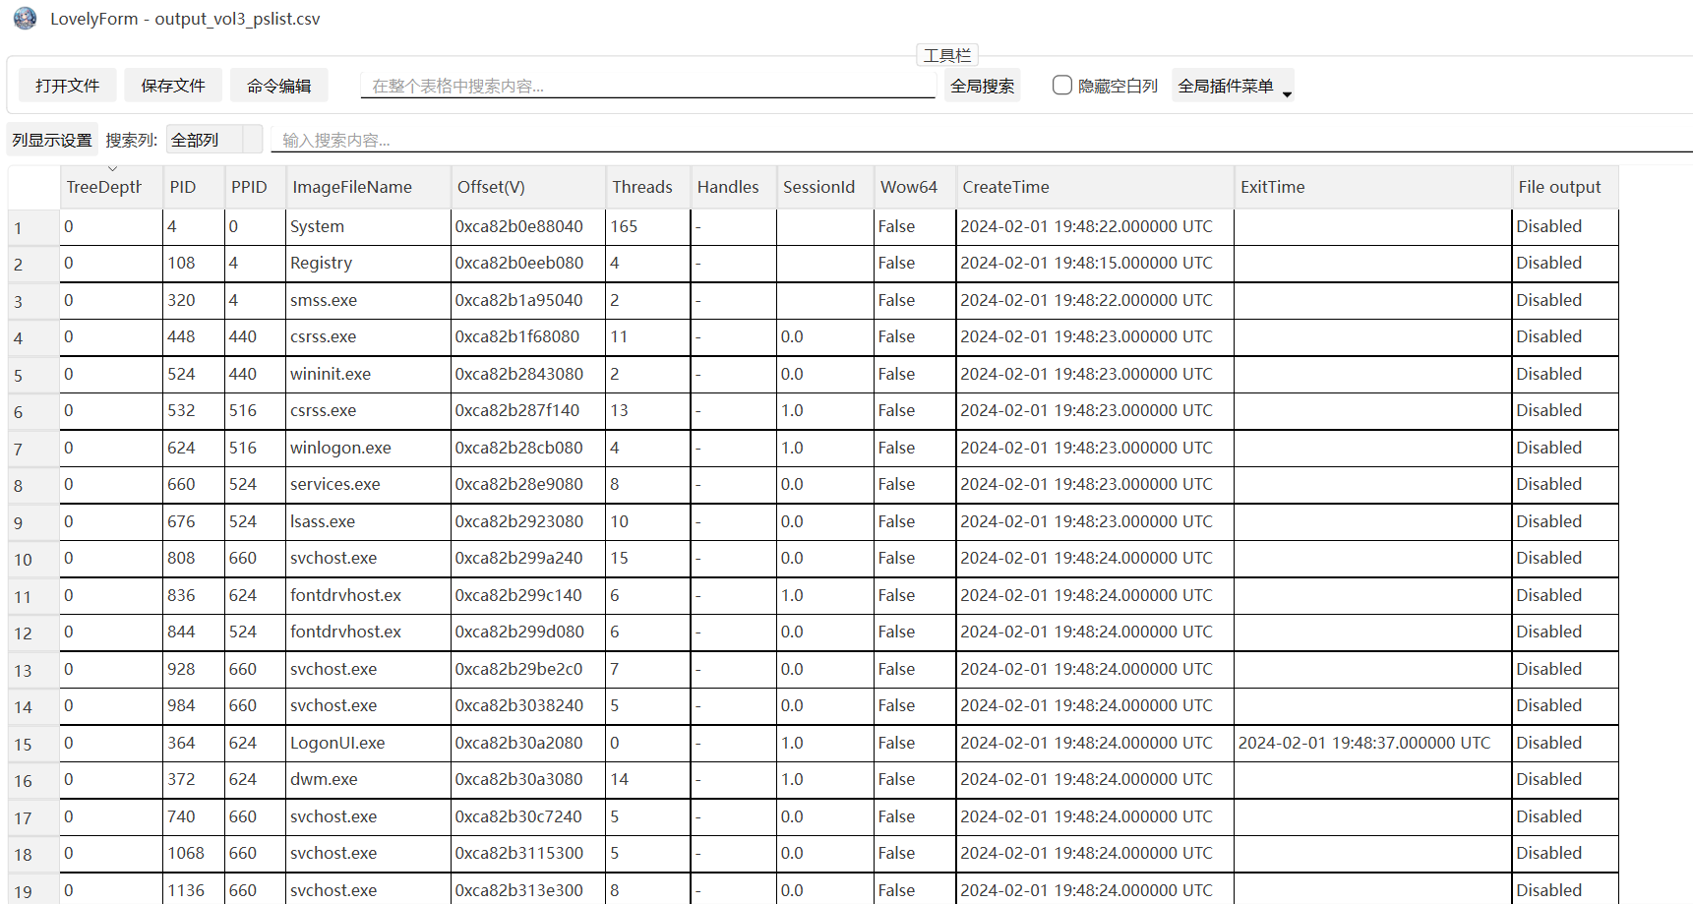The height and width of the screenshot is (904, 1693).
Task: Click PID cell 1136
Action: click(x=194, y=889)
